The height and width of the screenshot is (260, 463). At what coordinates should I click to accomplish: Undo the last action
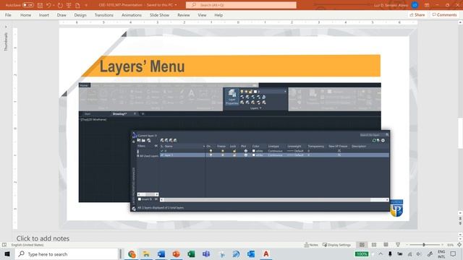pyautogui.click(x=48, y=5)
